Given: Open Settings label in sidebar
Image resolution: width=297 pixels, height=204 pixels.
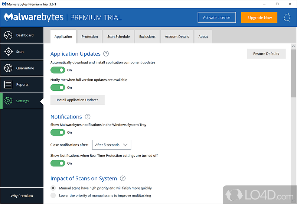Looking at the screenshot, I should click(x=22, y=101).
